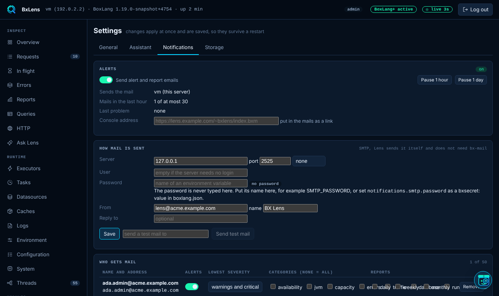The height and width of the screenshot is (296, 499).
Task: Open the floating assistant robot icon
Action: coord(483,280)
